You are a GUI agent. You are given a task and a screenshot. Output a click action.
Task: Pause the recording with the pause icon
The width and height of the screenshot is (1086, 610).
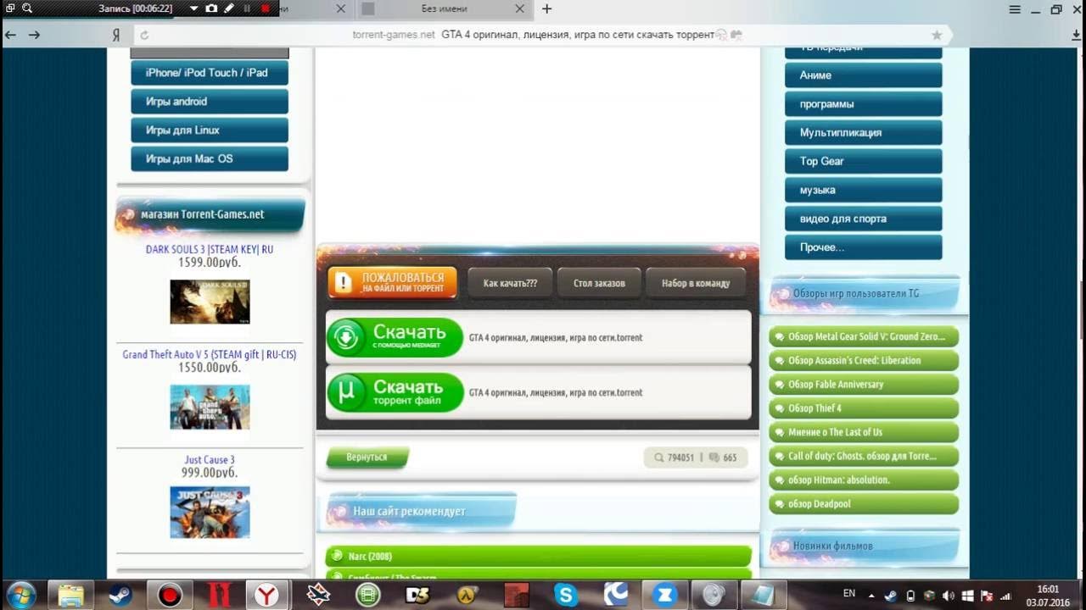pos(247,8)
